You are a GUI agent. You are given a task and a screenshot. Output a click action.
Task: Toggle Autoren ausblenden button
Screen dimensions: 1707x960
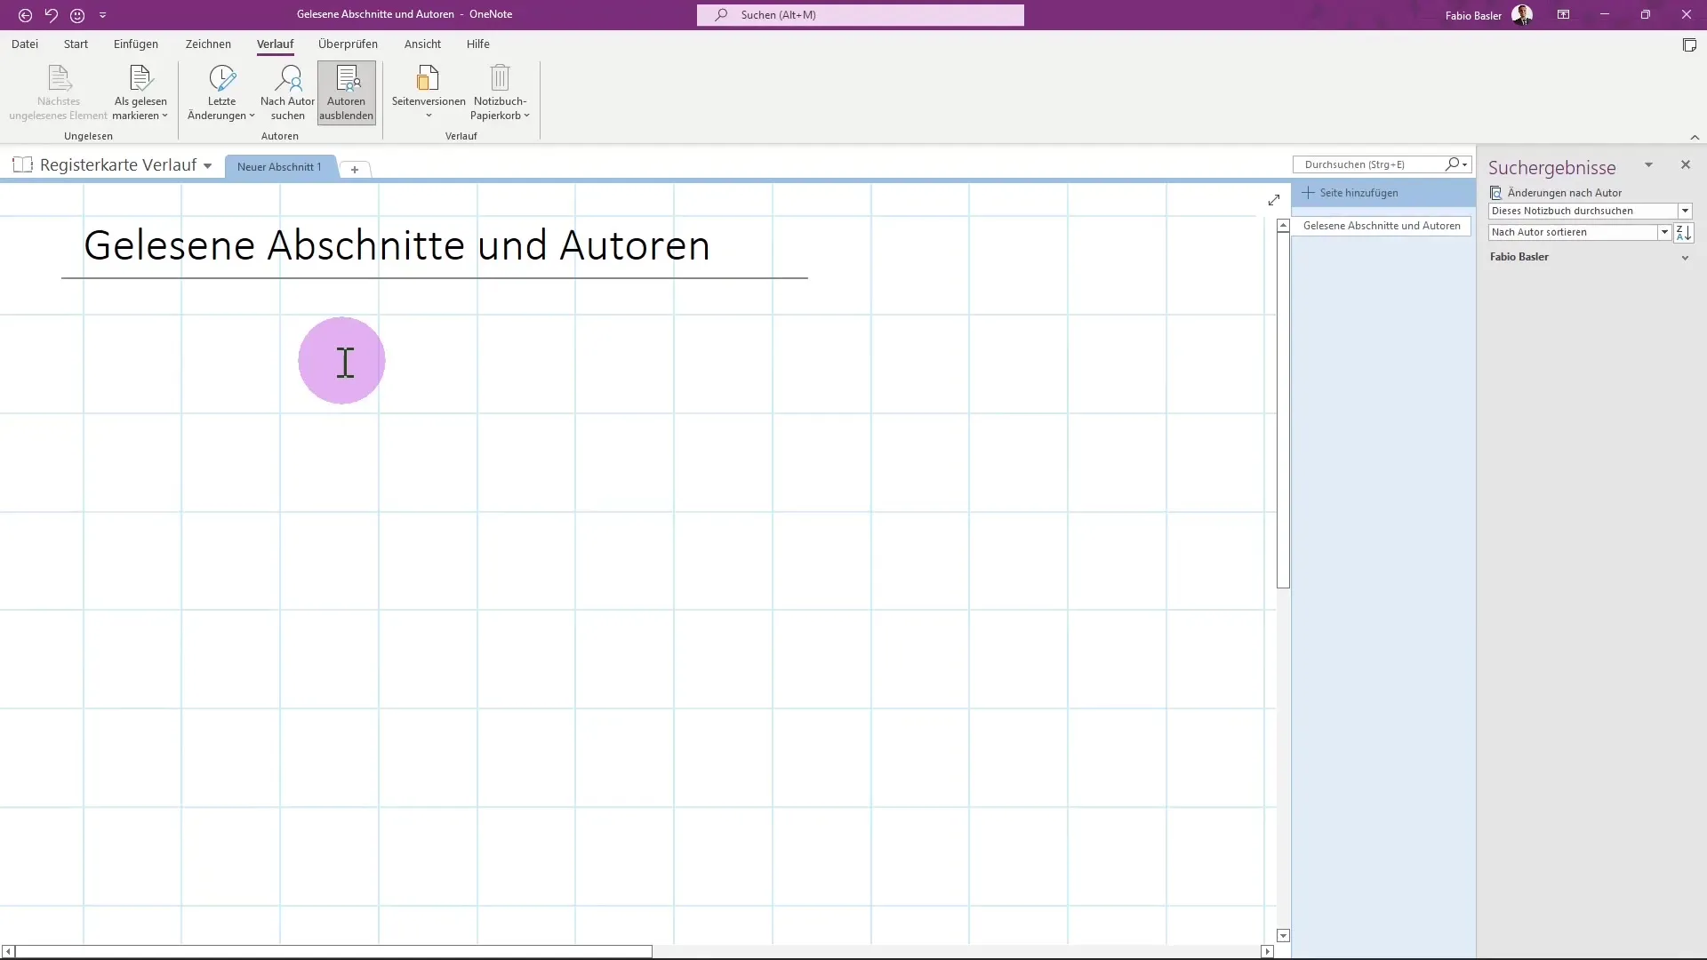[x=347, y=92]
